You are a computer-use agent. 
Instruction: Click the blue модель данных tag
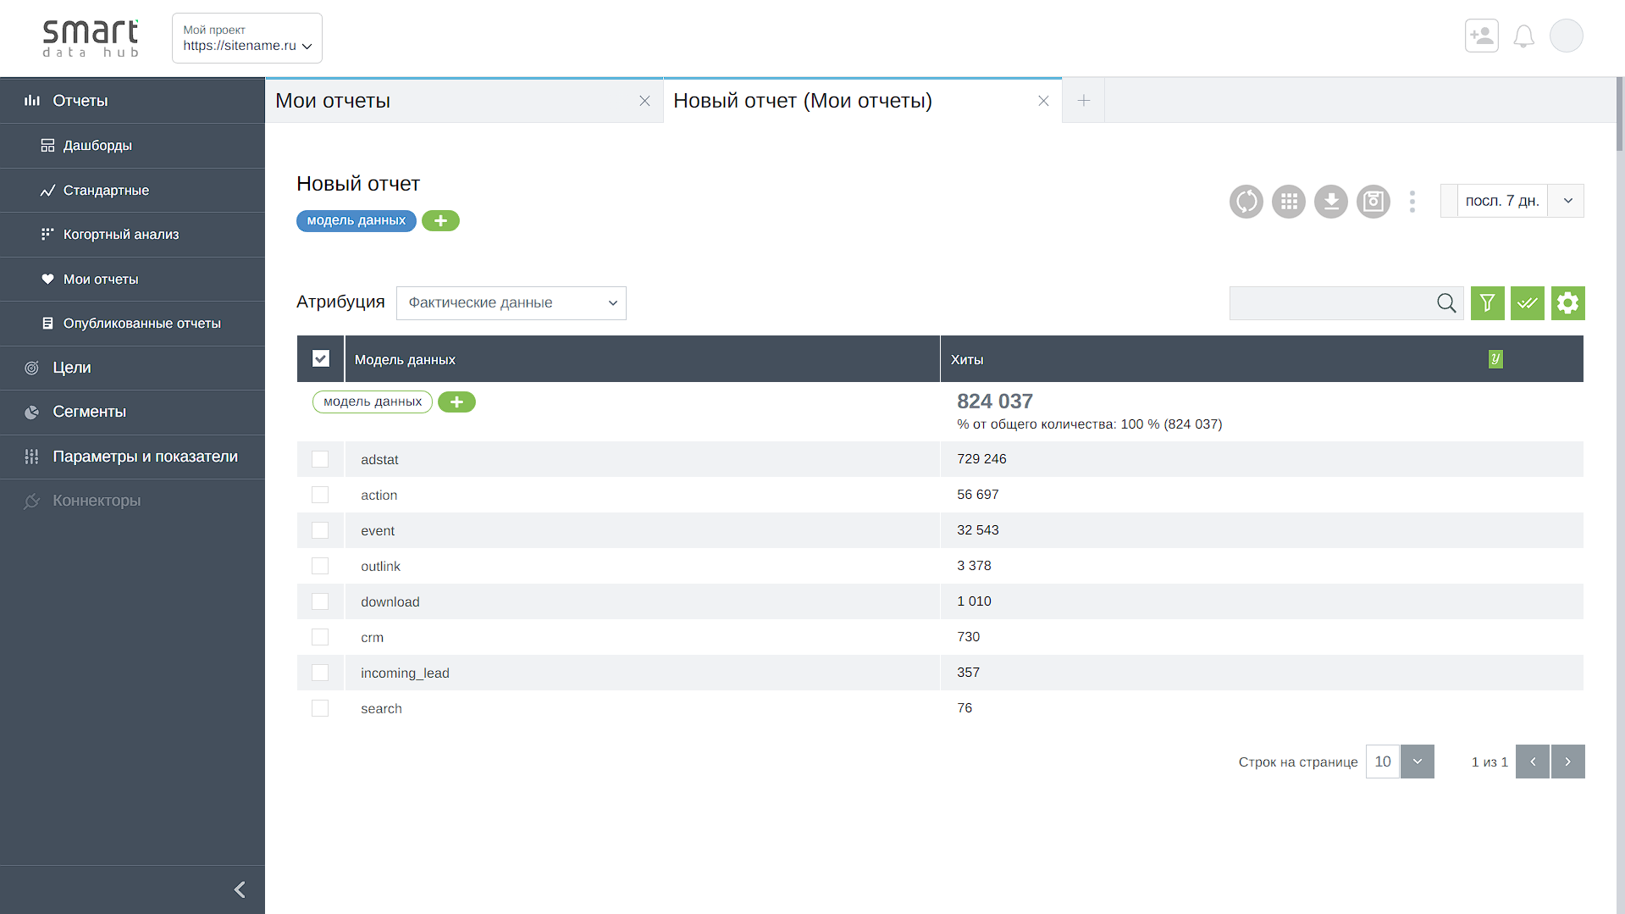[356, 221]
